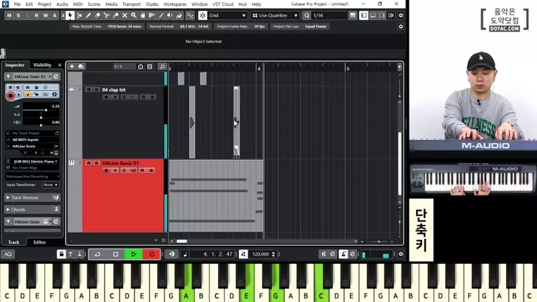Click Add Track plus button
Image resolution: width=537 pixels, height=302 pixels.
pos(72,66)
